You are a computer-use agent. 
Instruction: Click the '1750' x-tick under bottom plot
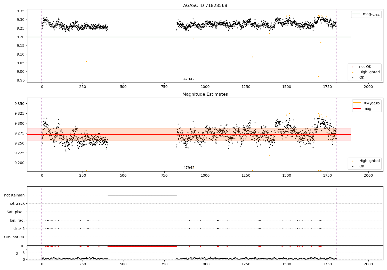click(x=328, y=264)
